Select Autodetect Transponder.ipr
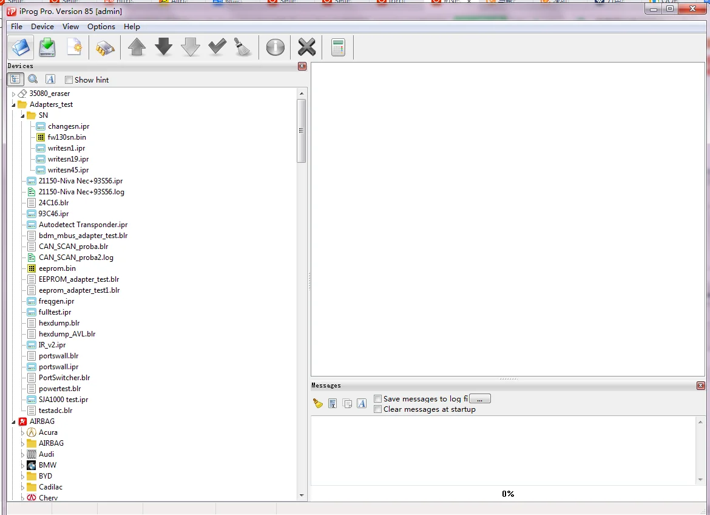 pyautogui.click(x=83, y=225)
